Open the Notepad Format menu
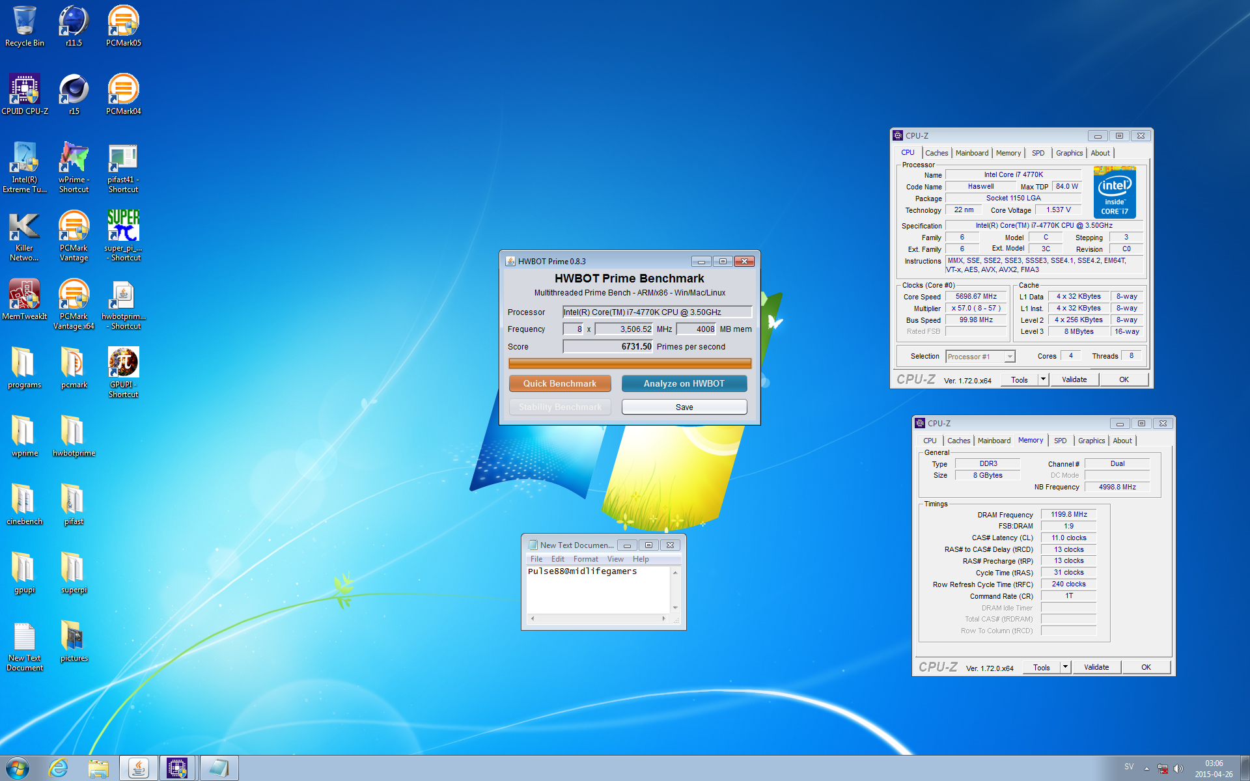The width and height of the screenshot is (1250, 781). (x=586, y=559)
